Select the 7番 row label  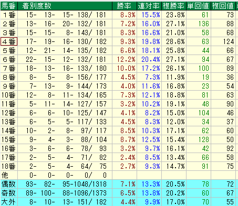[9, 69]
